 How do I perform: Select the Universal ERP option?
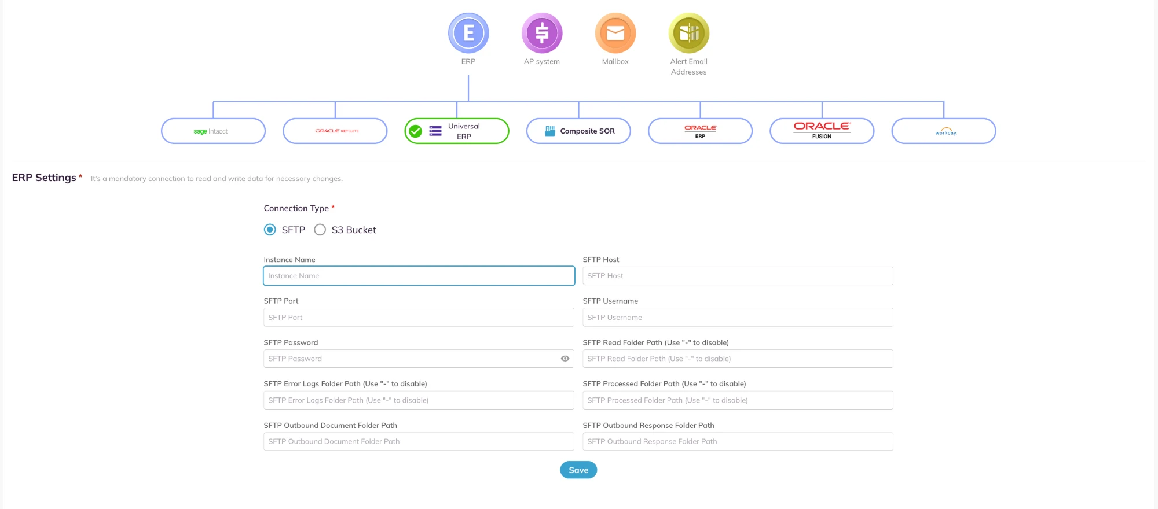(457, 131)
